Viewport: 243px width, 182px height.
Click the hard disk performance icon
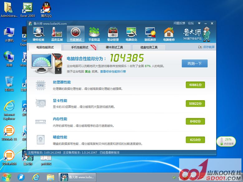(40, 140)
